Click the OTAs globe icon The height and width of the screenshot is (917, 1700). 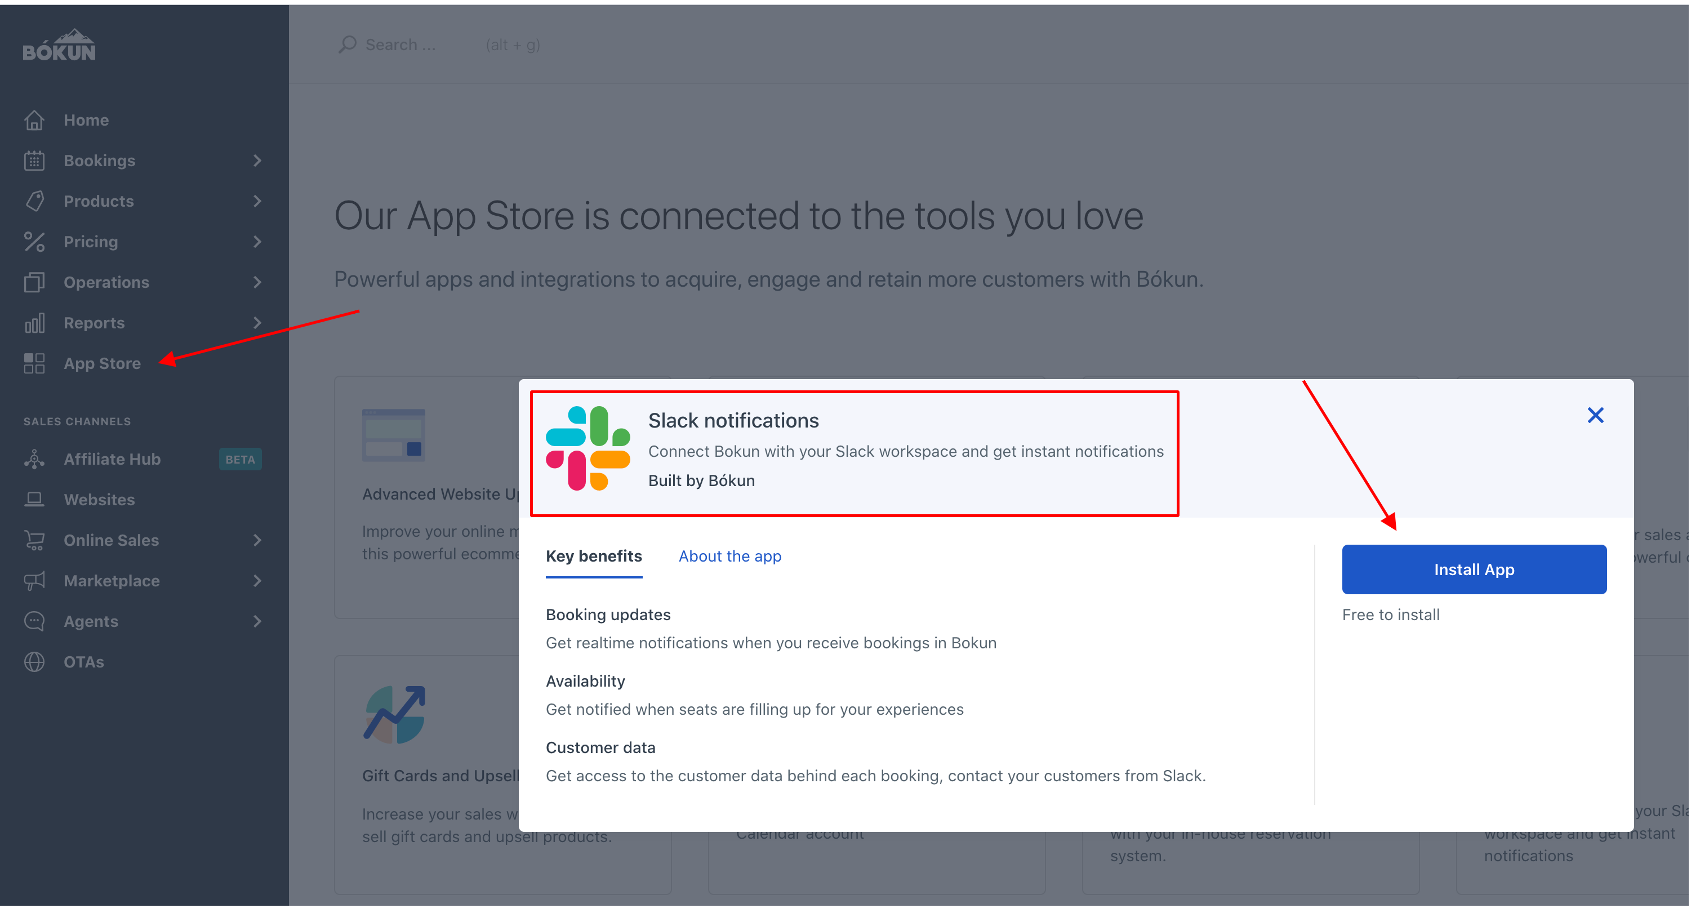click(34, 666)
